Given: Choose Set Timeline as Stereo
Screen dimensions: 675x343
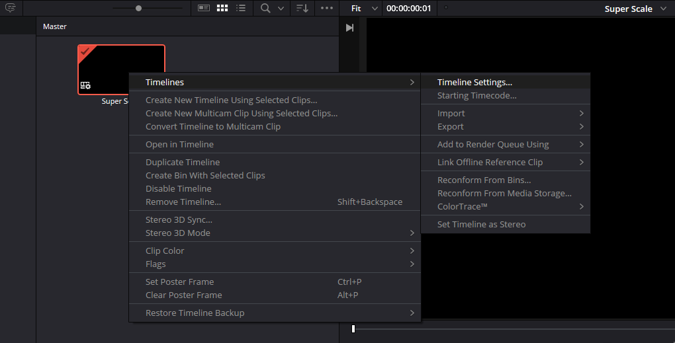Looking at the screenshot, I should (x=506, y=224).
